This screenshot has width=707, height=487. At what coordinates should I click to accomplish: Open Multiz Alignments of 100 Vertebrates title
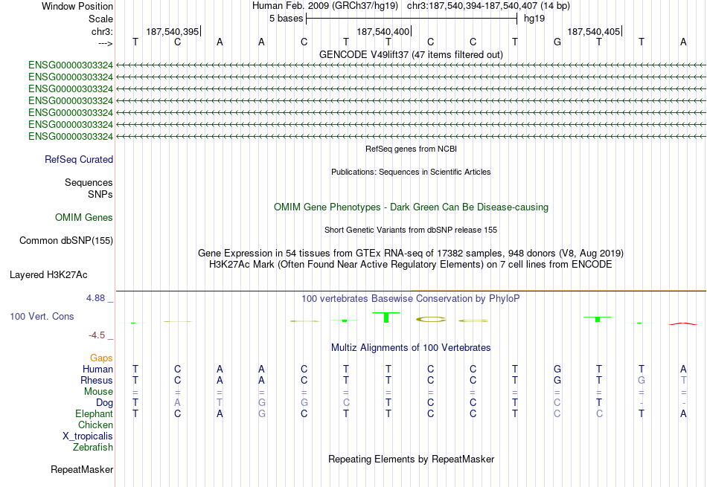(411, 348)
